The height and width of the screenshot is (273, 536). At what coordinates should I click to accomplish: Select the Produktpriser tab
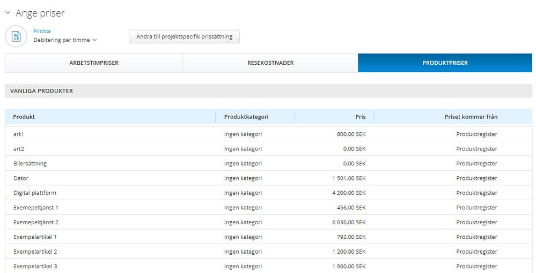445,63
